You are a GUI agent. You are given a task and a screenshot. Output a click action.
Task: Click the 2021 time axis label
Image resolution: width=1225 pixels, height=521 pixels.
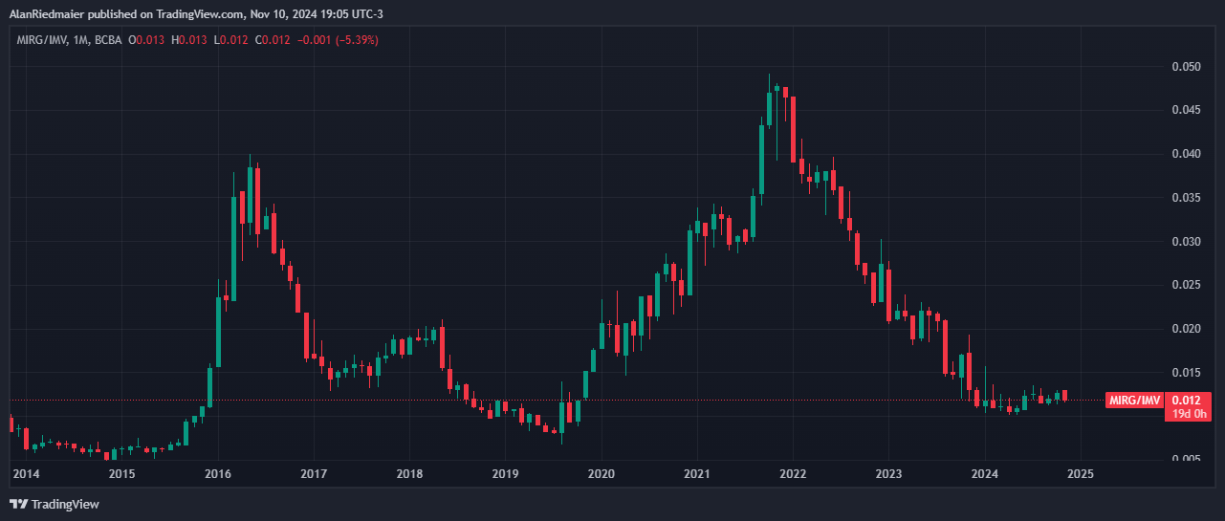pyautogui.click(x=697, y=473)
